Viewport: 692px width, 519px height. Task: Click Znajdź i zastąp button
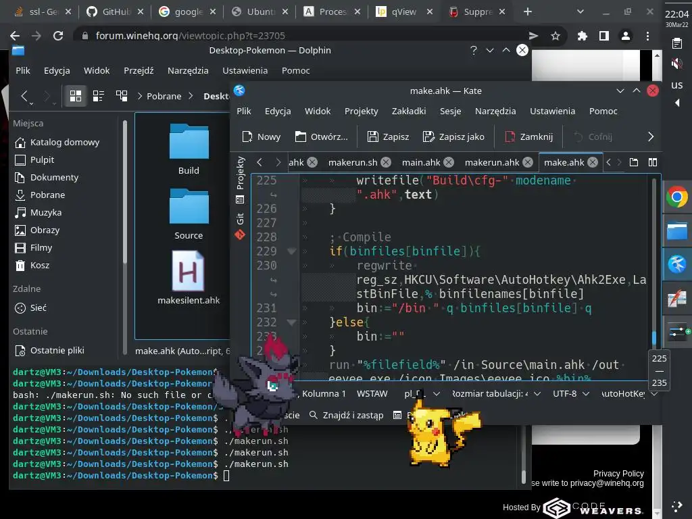point(347,416)
